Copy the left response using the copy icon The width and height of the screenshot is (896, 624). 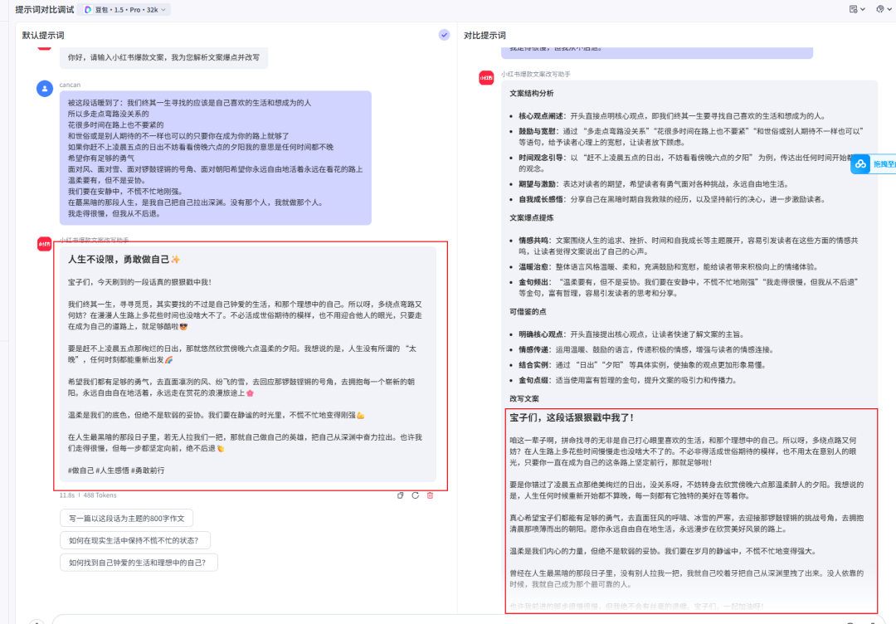[x=401, y=495]
